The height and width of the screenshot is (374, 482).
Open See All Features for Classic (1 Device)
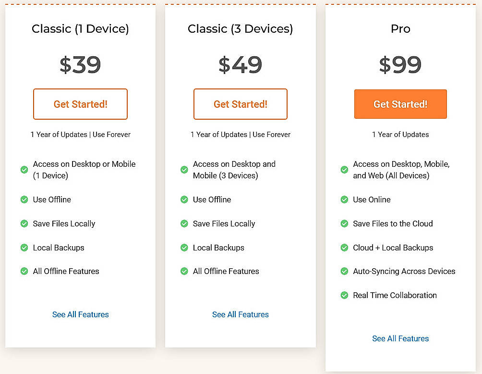(80, 314)
